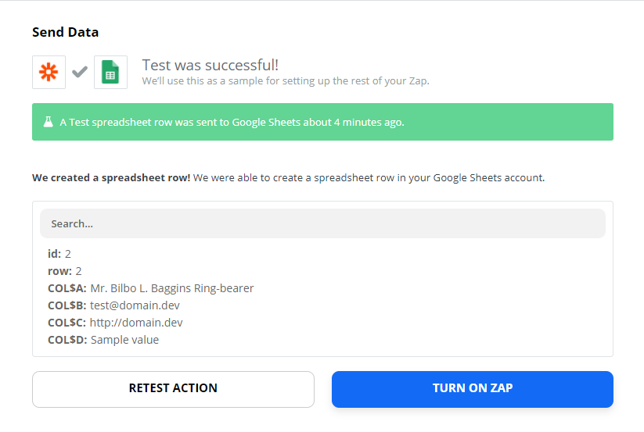Click bold 'We created a spreadsheet row!' text
The width and height of the screenshot is (644, 432).
click(x=111, y=177)
